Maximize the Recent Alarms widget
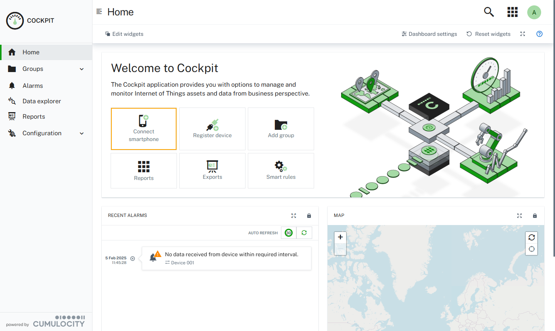555x331 pixels. [x=294, y=216]
